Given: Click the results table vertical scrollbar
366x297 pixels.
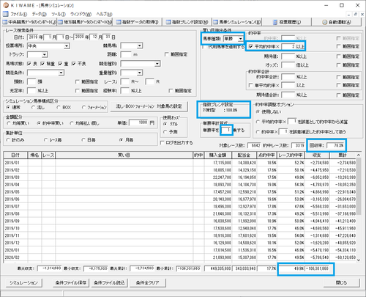Looking at the screenshot, I should point(358,208).
